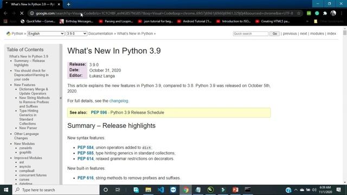This screenshot has height=195, width=347.
Task: Click the Windows taskbar search box
Action: click(x=56, y=190)
